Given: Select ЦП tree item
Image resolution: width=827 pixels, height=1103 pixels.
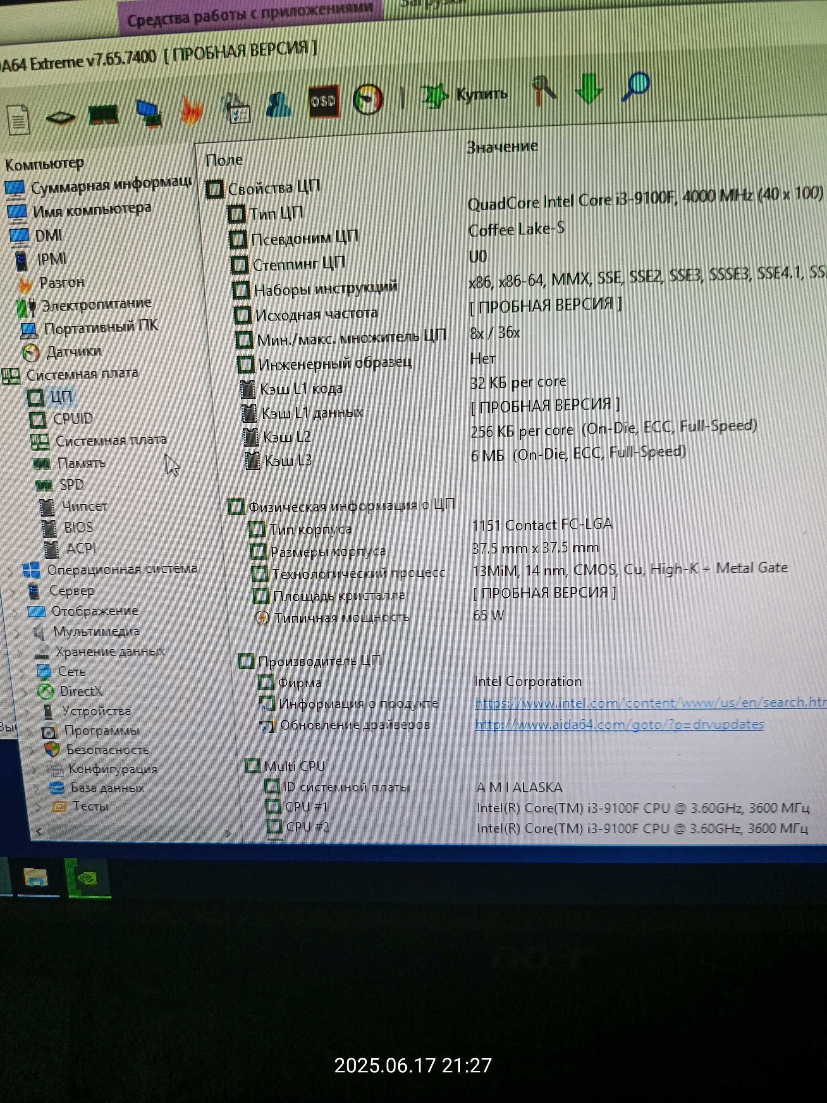Looking at the screenshot, I should [50, 397].
